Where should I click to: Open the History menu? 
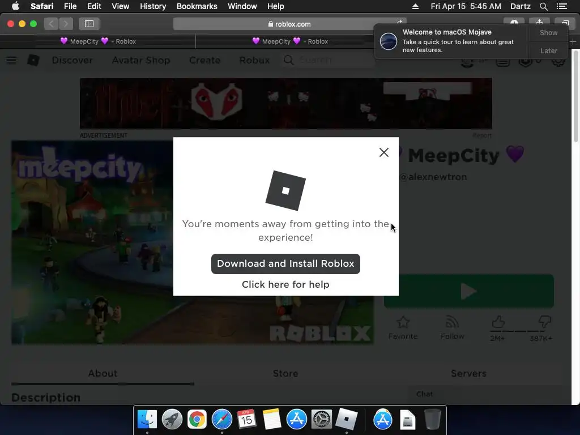[153, 6]
